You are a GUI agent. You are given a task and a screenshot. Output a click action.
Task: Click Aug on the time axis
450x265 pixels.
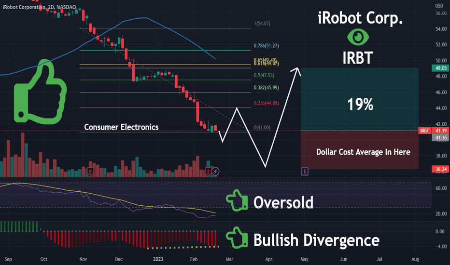(415, 259)
